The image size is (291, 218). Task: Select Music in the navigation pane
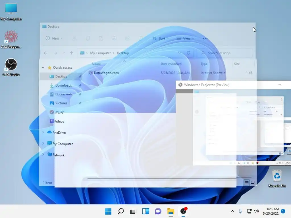(60, 112)
